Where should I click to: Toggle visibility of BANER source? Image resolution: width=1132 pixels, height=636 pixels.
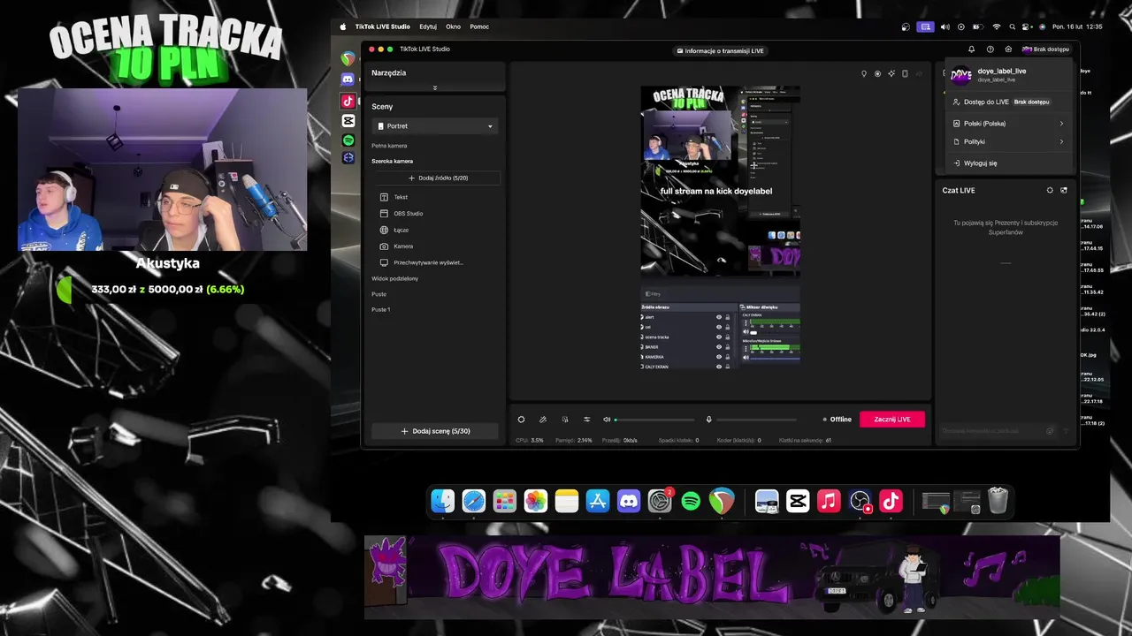[x=719, y=346]
